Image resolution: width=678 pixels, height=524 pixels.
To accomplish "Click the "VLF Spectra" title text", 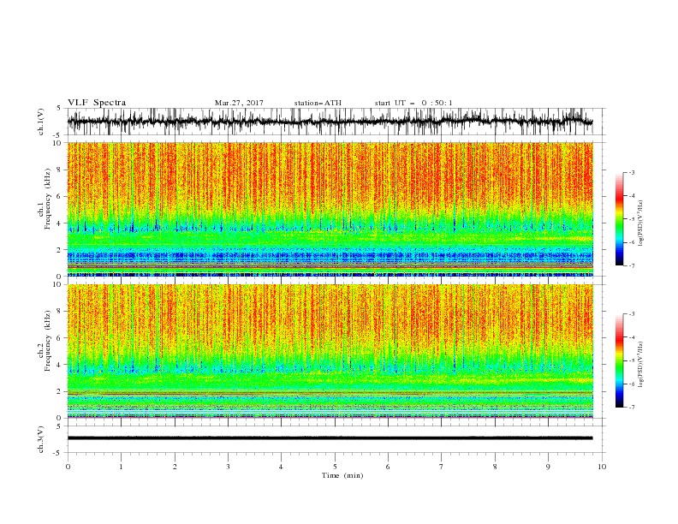I will pos(97,103).
